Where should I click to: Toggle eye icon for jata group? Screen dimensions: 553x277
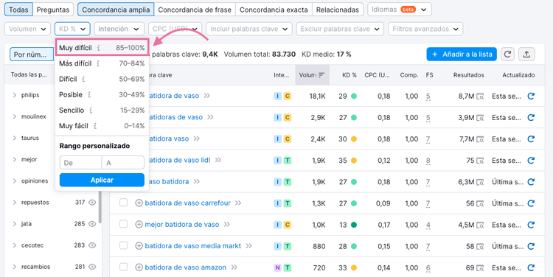(x=92, y=224)
